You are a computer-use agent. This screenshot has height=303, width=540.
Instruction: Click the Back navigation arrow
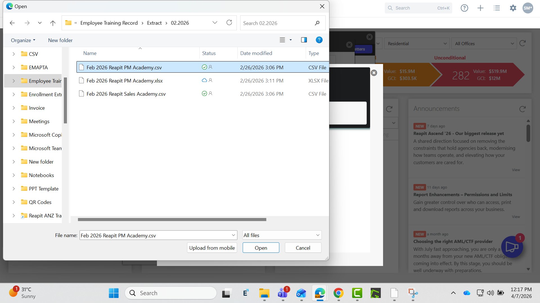point(12,23)
